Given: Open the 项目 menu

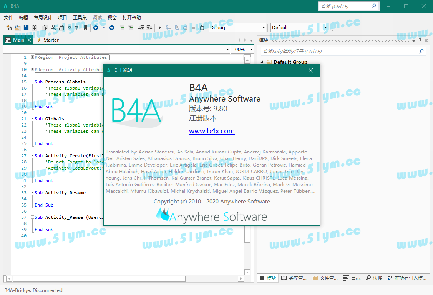Looking at the screenshot, I should click(x=62, y=17).
